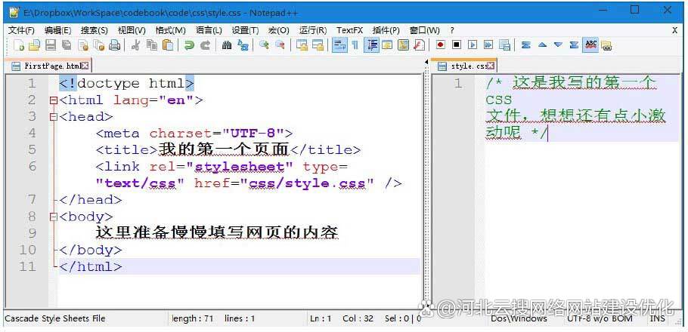Save the current file with the Save icon
The width and height of the screenshot is (688, 332).
point(51,45)
